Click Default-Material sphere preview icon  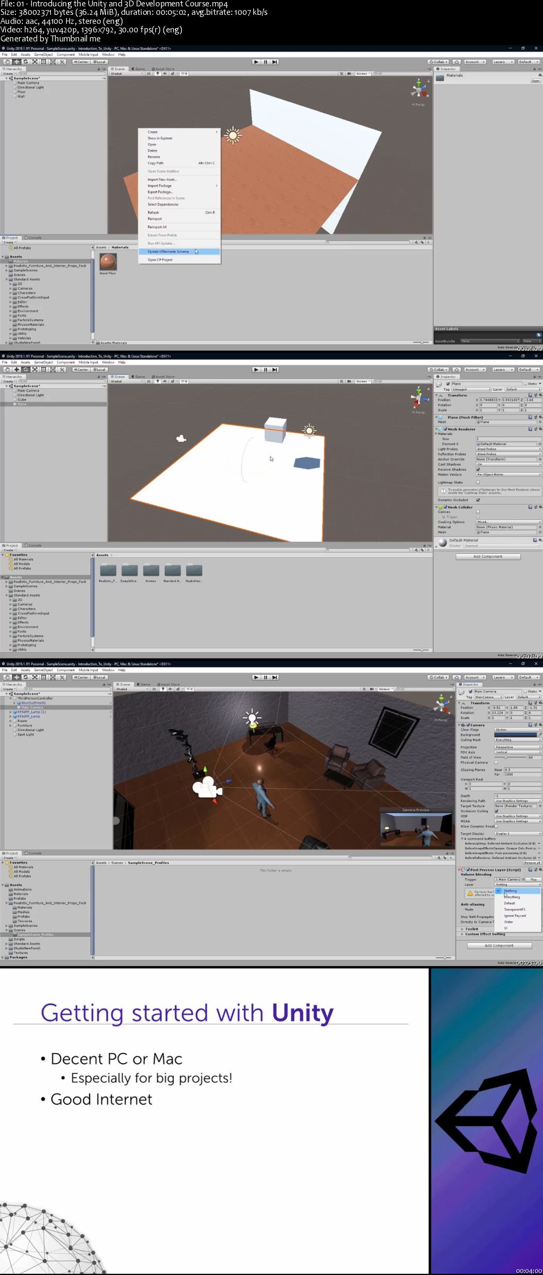pyautogui.click(x=442, y=542)
